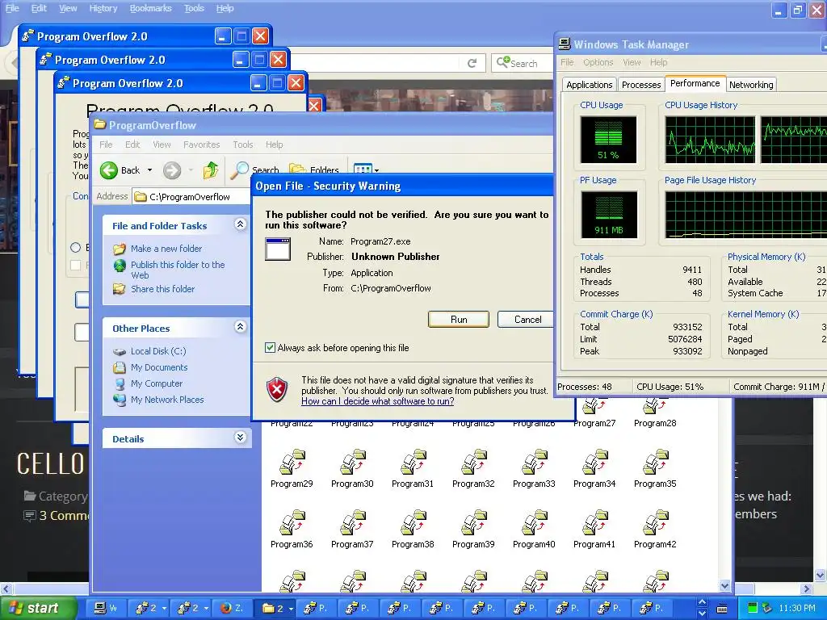
Task: Select the Program42 file icon
Action: [655, 523]
